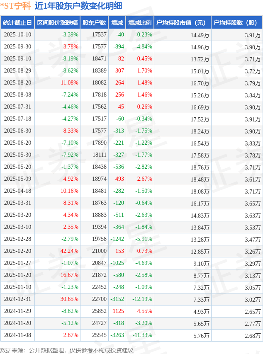Select the 区间股价涨跌幅 column header
The width and height of the screenshot is (263, 354).
tap(57, 23)
